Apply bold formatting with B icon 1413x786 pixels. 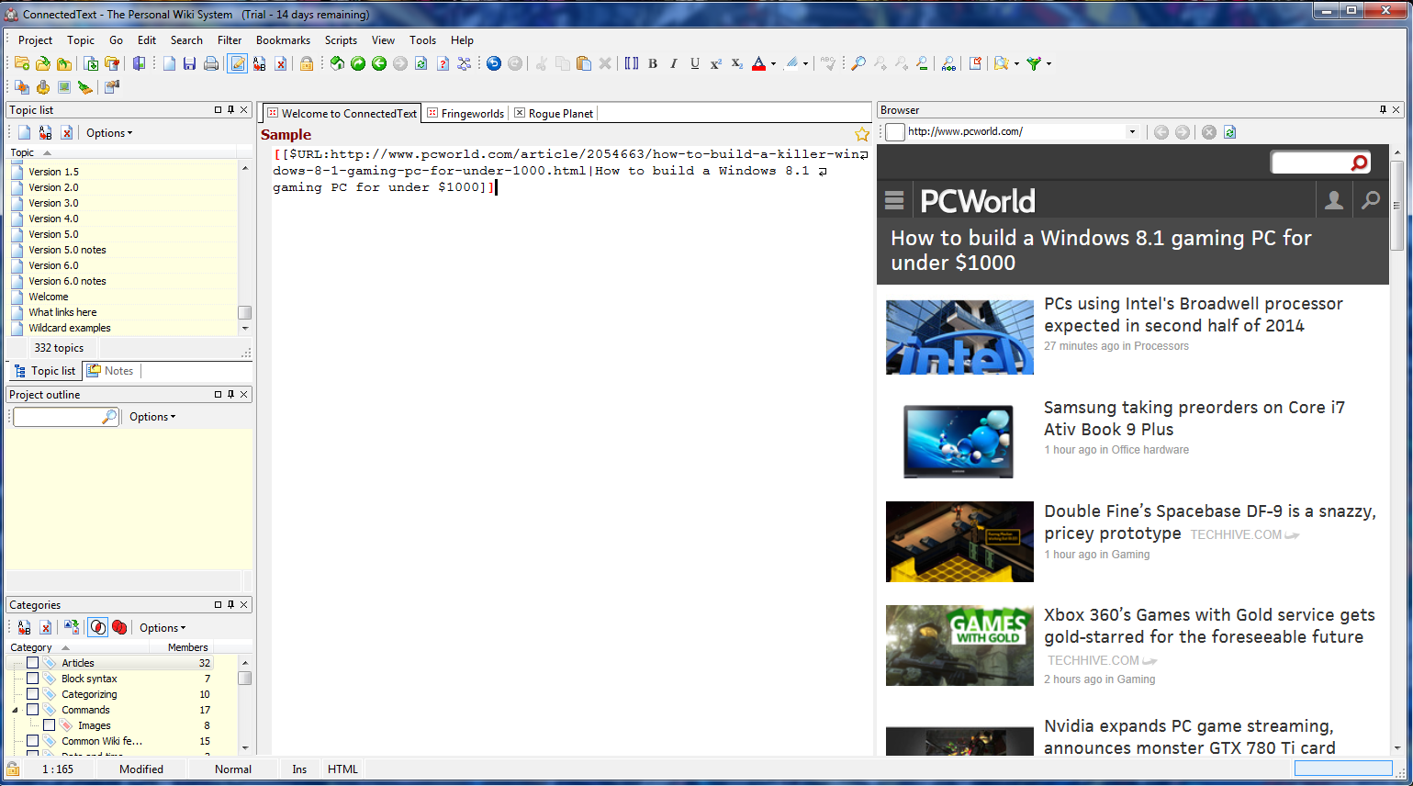653,63
